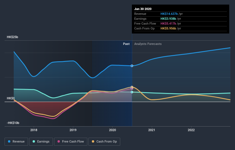Click the 2021 x-axis label
This screenshot has height=150, width=235.
[x=152, y=130]
